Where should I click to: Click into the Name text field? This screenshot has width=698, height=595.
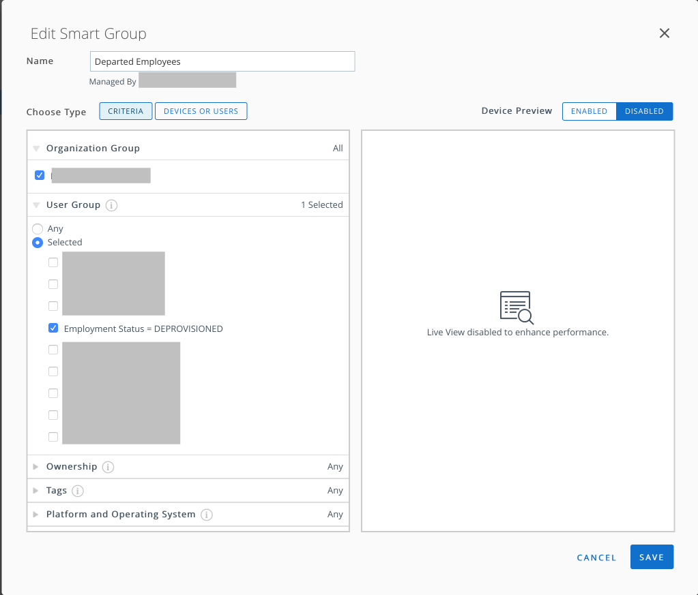pos(222,61)
